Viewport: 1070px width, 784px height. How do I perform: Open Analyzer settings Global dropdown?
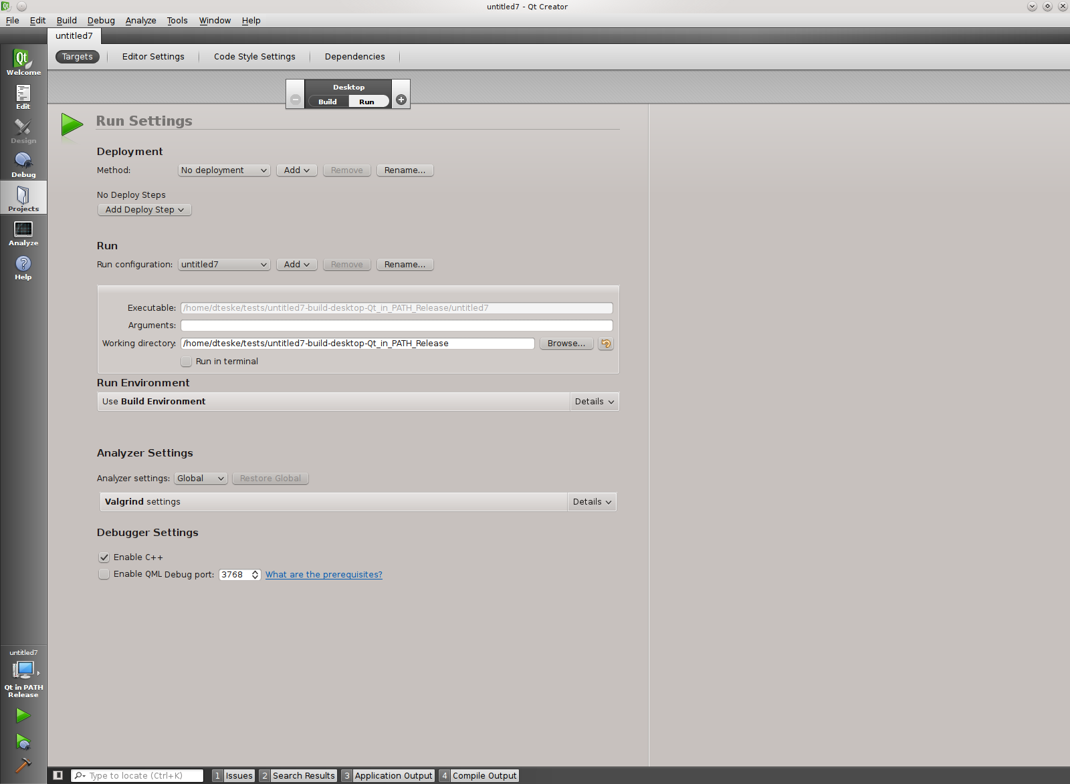click(x=201, y=479)
